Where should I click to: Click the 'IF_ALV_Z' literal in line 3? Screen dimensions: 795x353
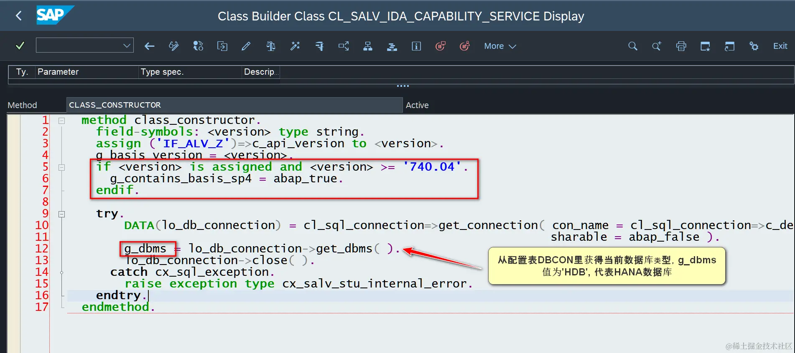[x=193, y=143]
